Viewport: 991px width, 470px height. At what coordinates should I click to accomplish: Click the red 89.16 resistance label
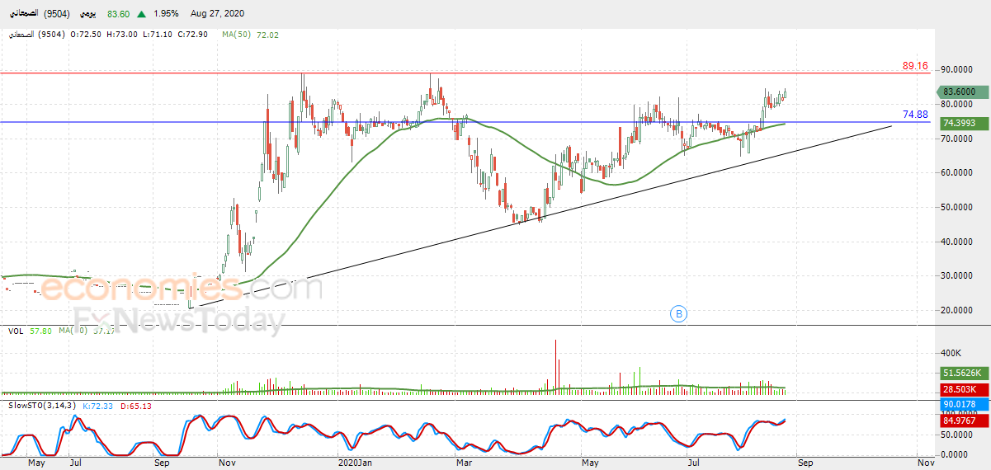tap(915, 65)
